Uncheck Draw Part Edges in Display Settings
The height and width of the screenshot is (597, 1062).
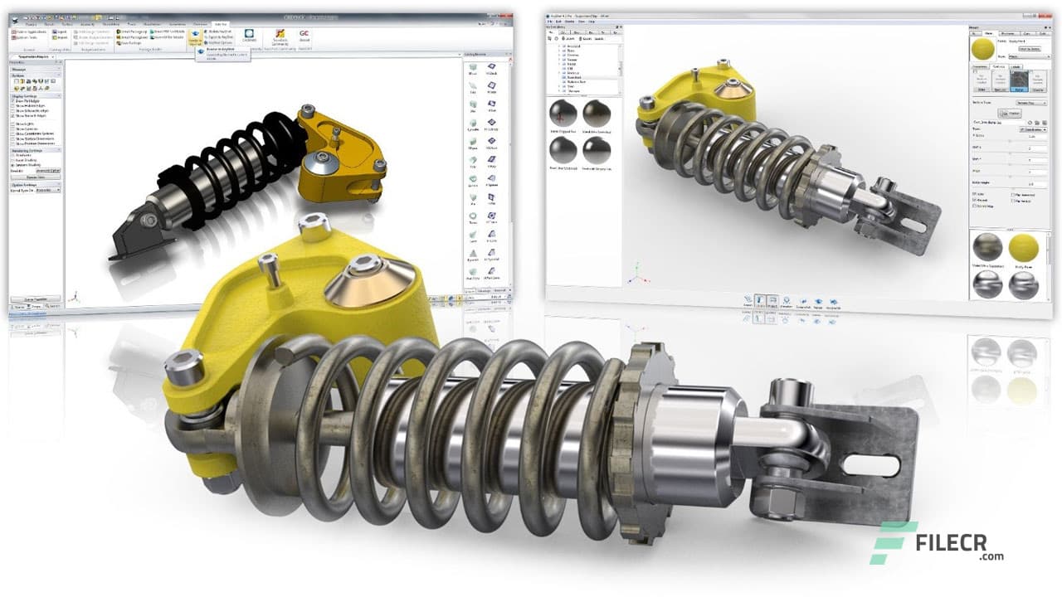(15, 100)
